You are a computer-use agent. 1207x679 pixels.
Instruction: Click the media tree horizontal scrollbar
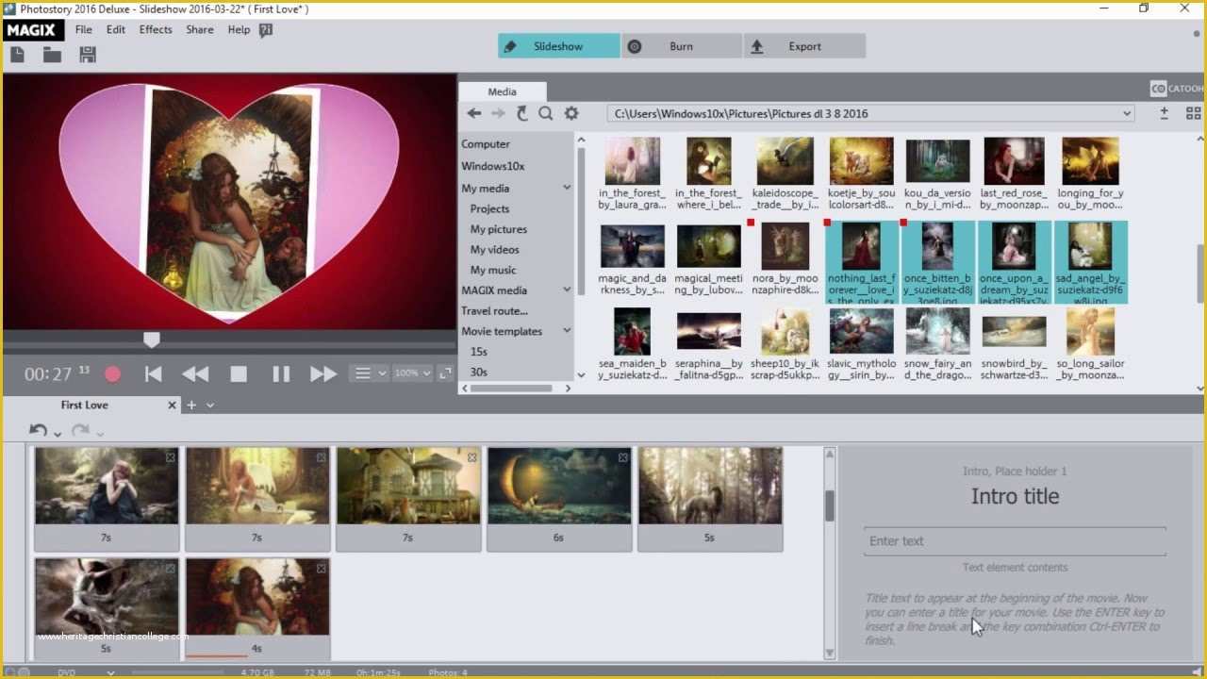[512, 388]
